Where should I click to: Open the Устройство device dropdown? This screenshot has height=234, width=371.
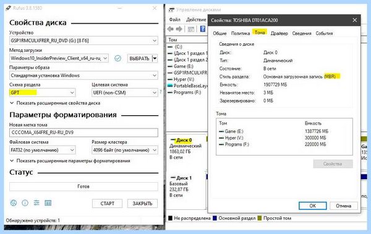pos(83,41)
